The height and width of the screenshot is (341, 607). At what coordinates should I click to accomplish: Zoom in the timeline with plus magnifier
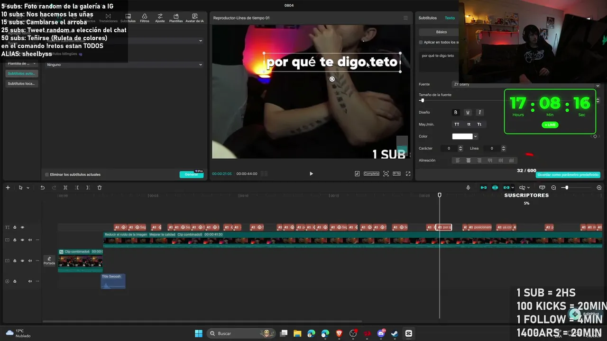(x=599, y=188)
